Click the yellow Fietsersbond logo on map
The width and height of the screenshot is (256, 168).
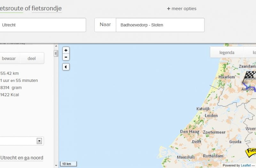coord(251,150)
